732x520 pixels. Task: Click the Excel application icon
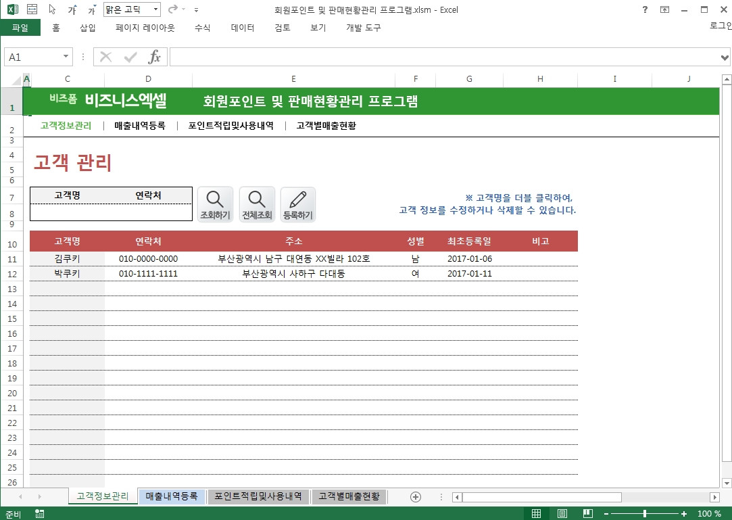[13, 9]
